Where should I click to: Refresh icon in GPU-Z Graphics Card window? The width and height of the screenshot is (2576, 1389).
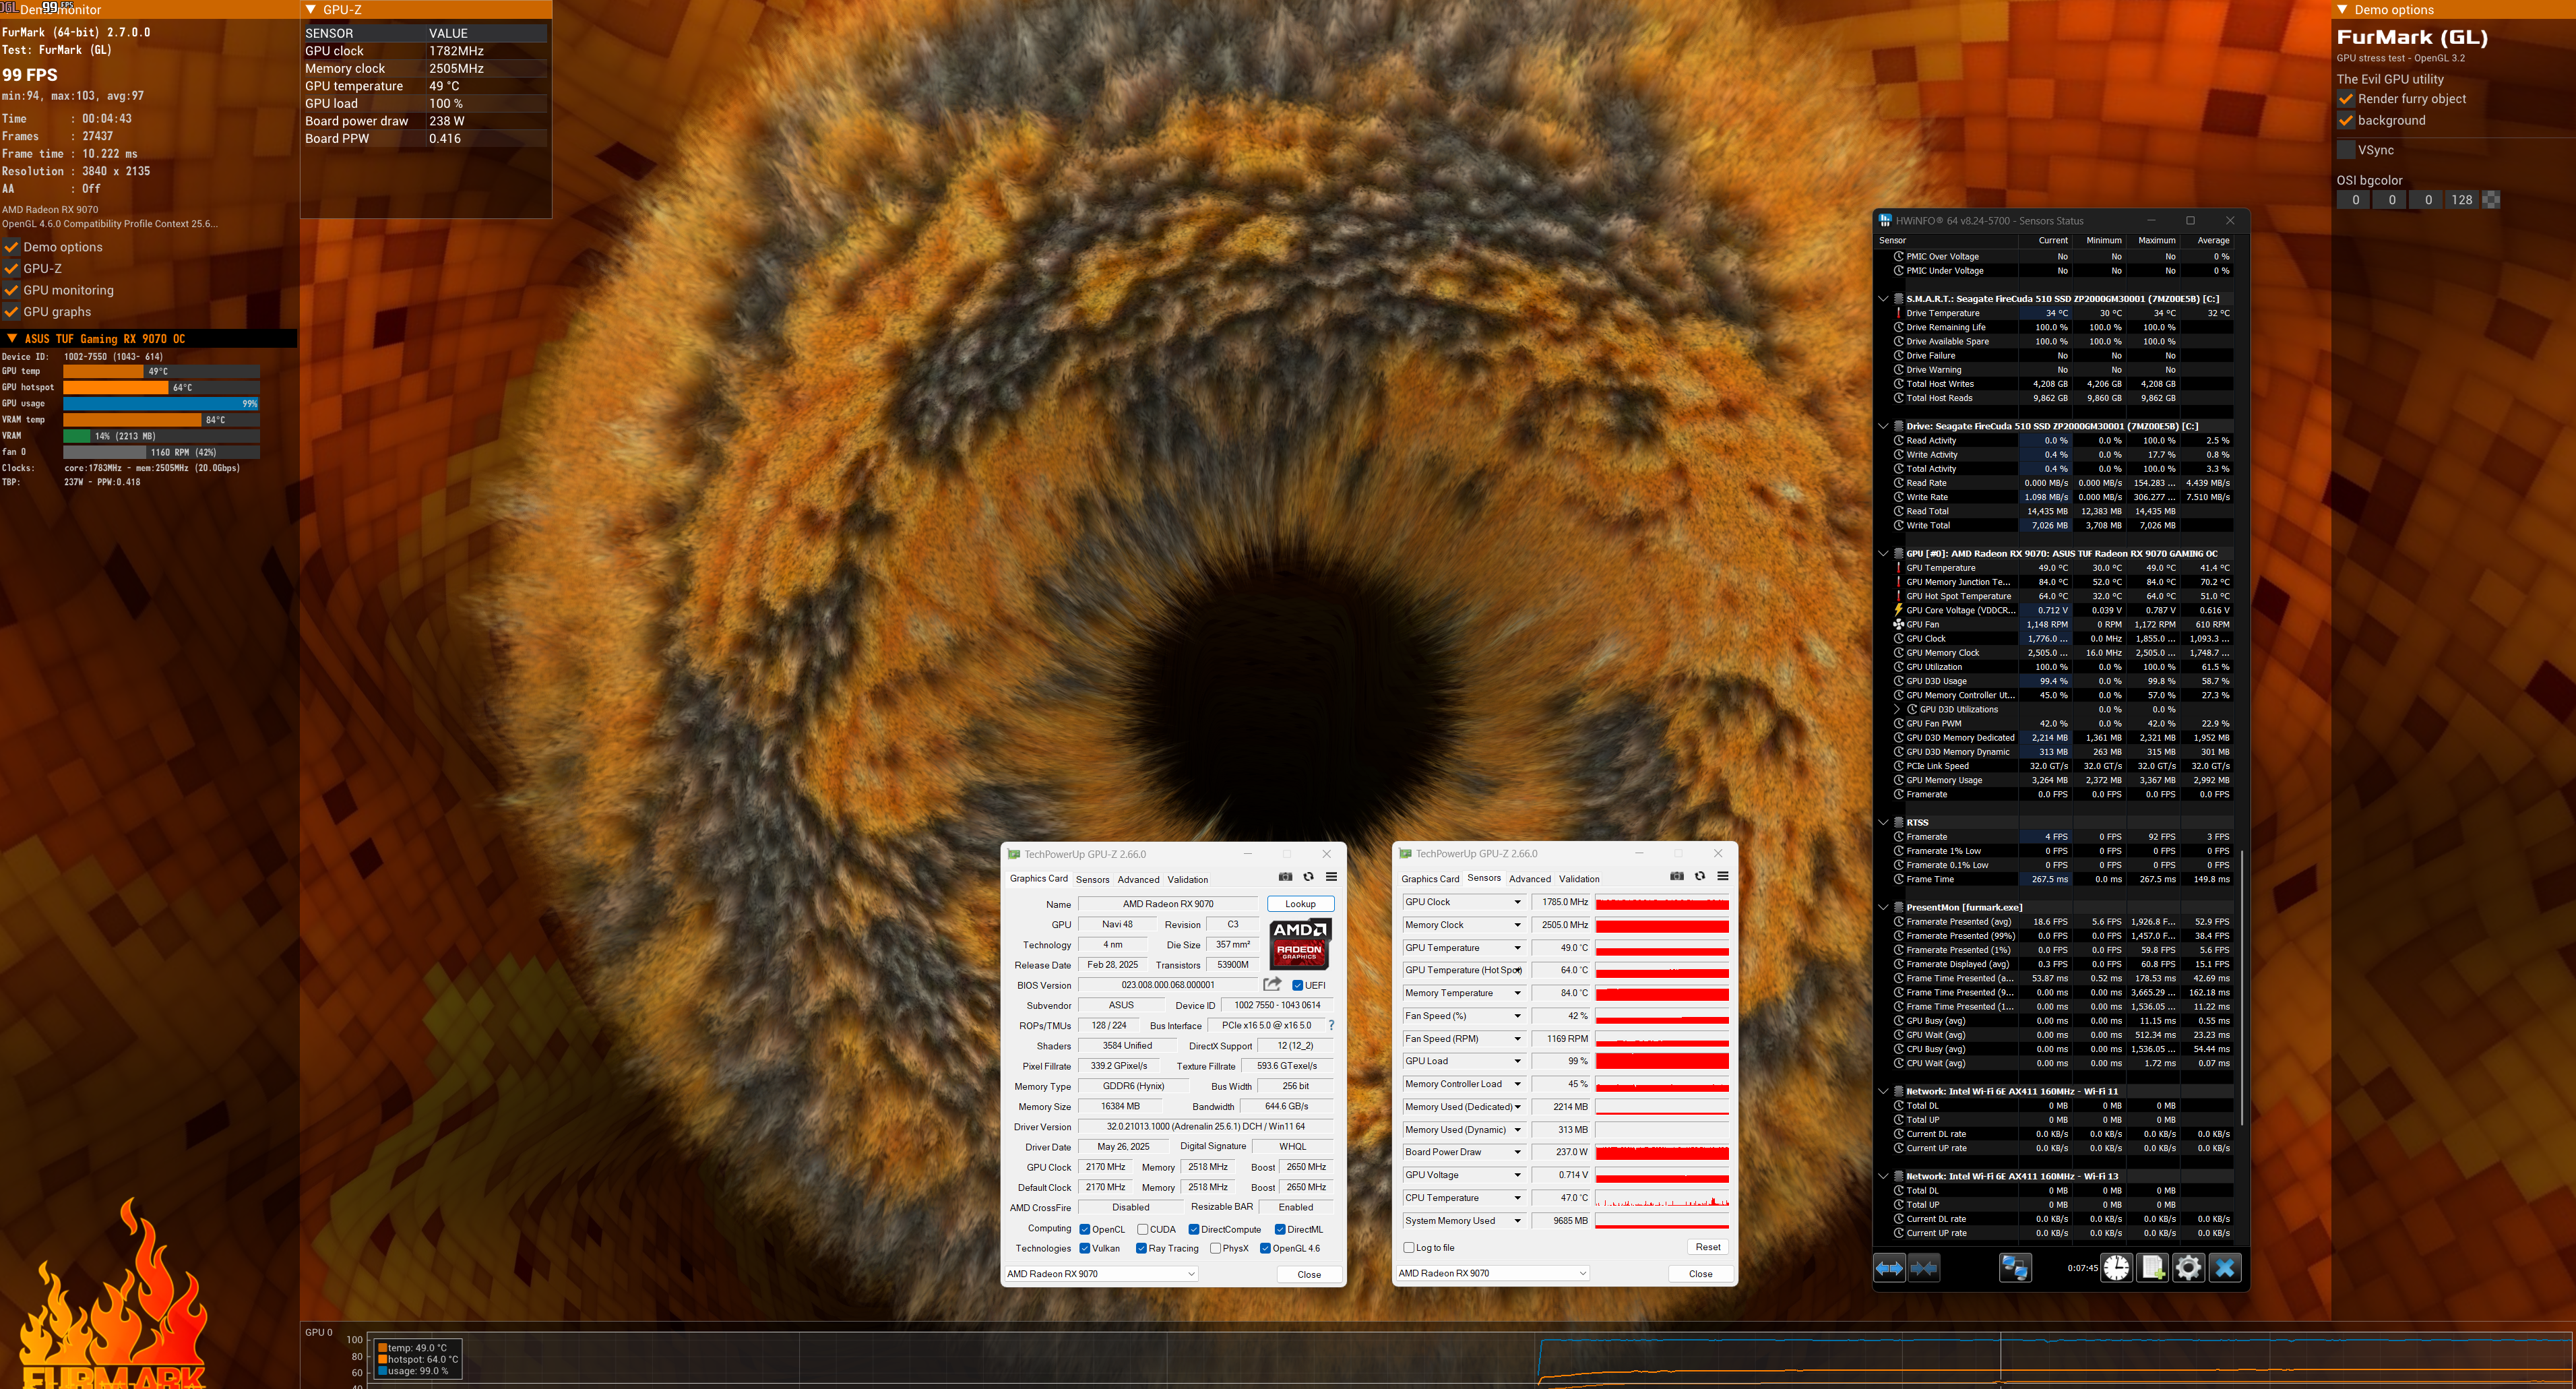coord(1308,877)
